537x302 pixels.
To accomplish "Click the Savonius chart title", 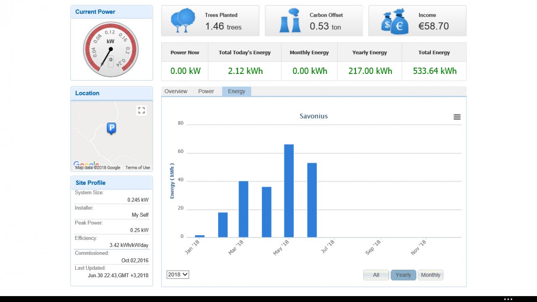I will click(x=313, y=116).
